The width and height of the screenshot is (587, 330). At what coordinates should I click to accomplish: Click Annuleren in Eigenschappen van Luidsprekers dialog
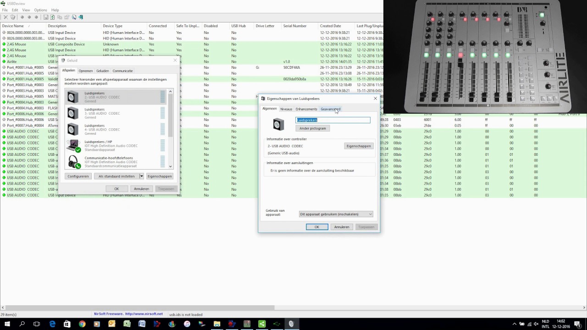pos(342,227)
